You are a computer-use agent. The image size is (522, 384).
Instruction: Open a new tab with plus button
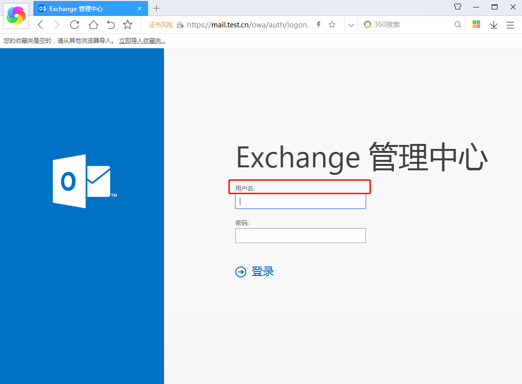point(156,8)
